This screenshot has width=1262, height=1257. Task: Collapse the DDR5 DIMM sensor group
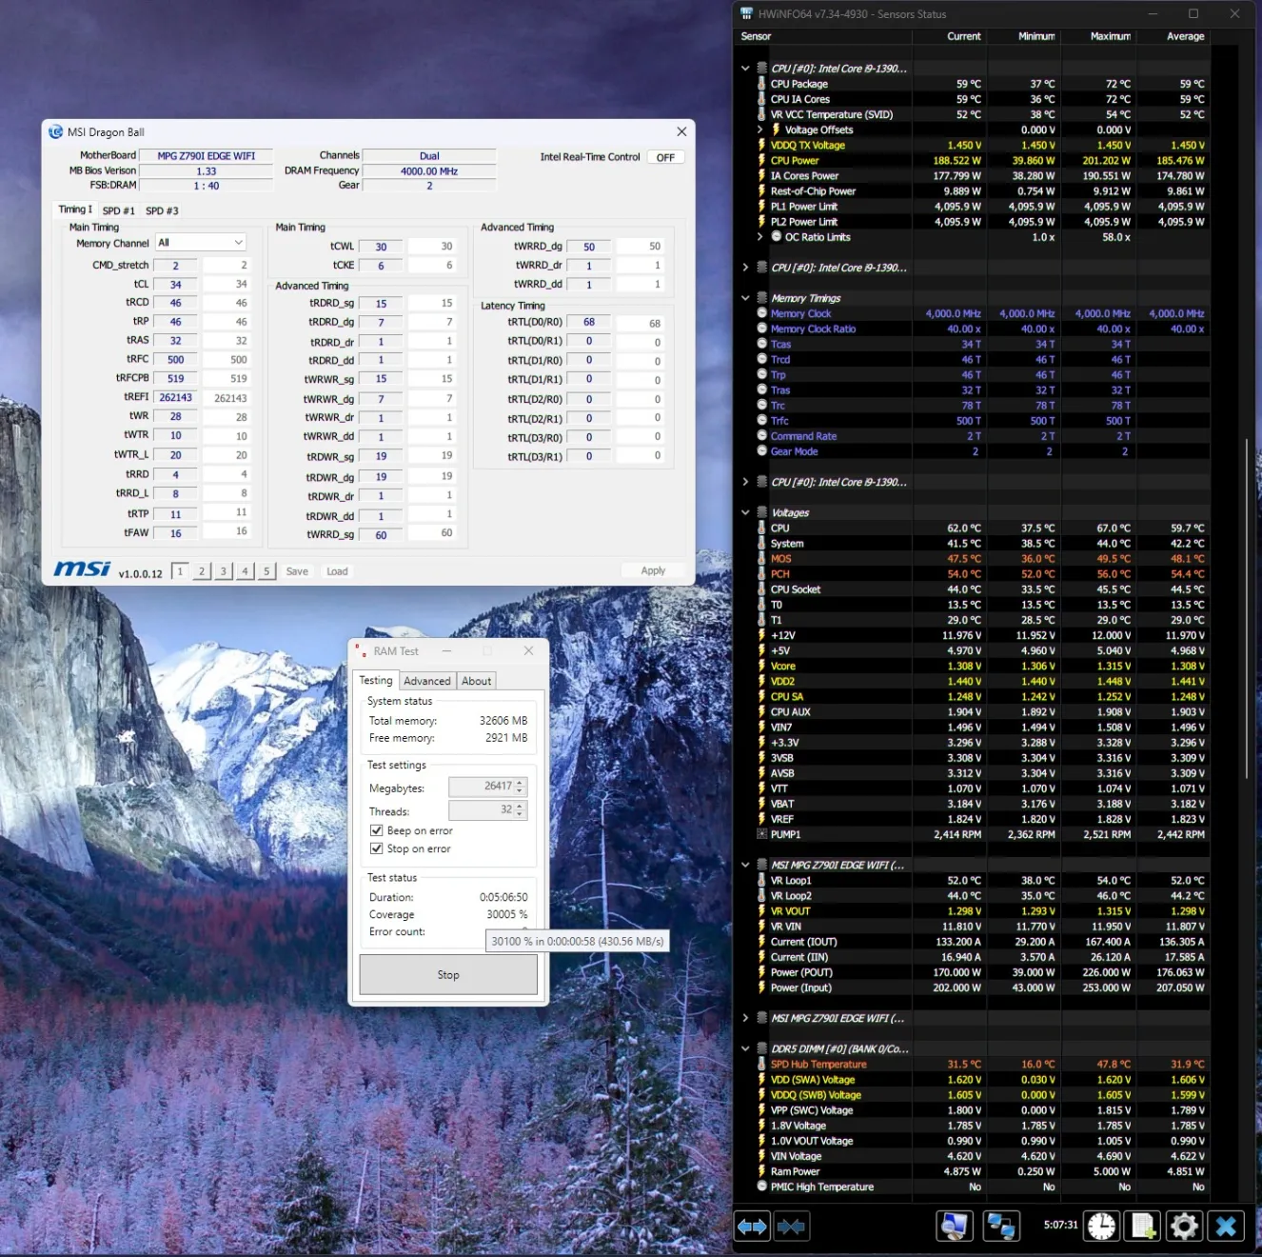[745, 1048]
